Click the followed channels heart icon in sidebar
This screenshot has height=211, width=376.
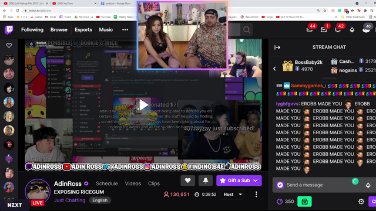(x=9, y=46)
